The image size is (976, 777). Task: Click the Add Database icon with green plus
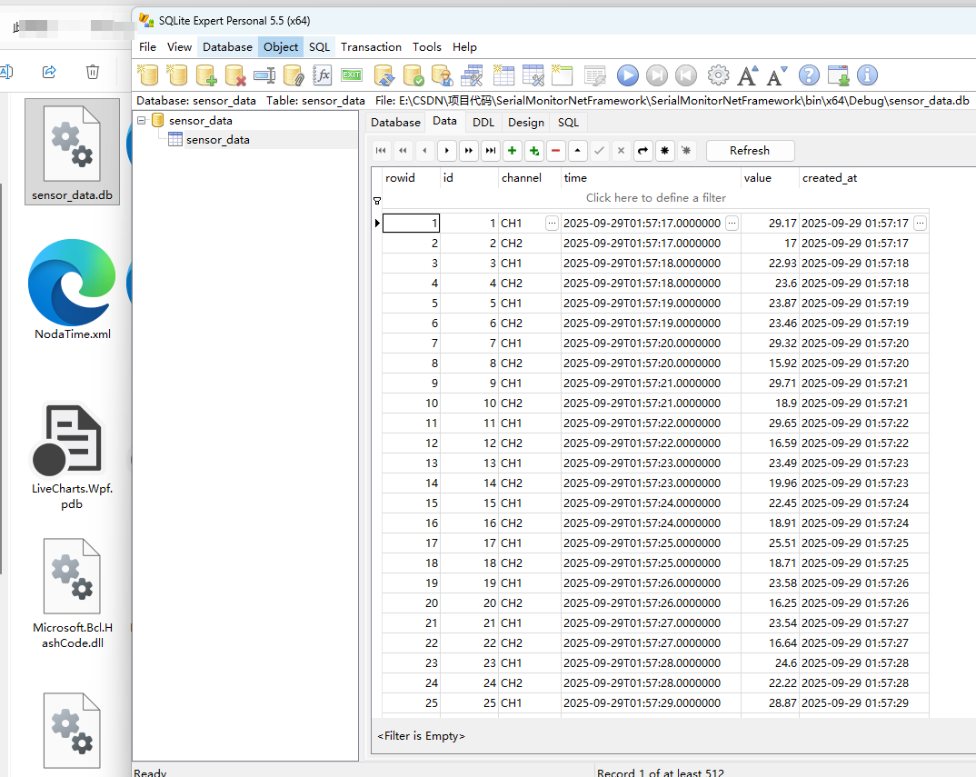coord(206,75)
